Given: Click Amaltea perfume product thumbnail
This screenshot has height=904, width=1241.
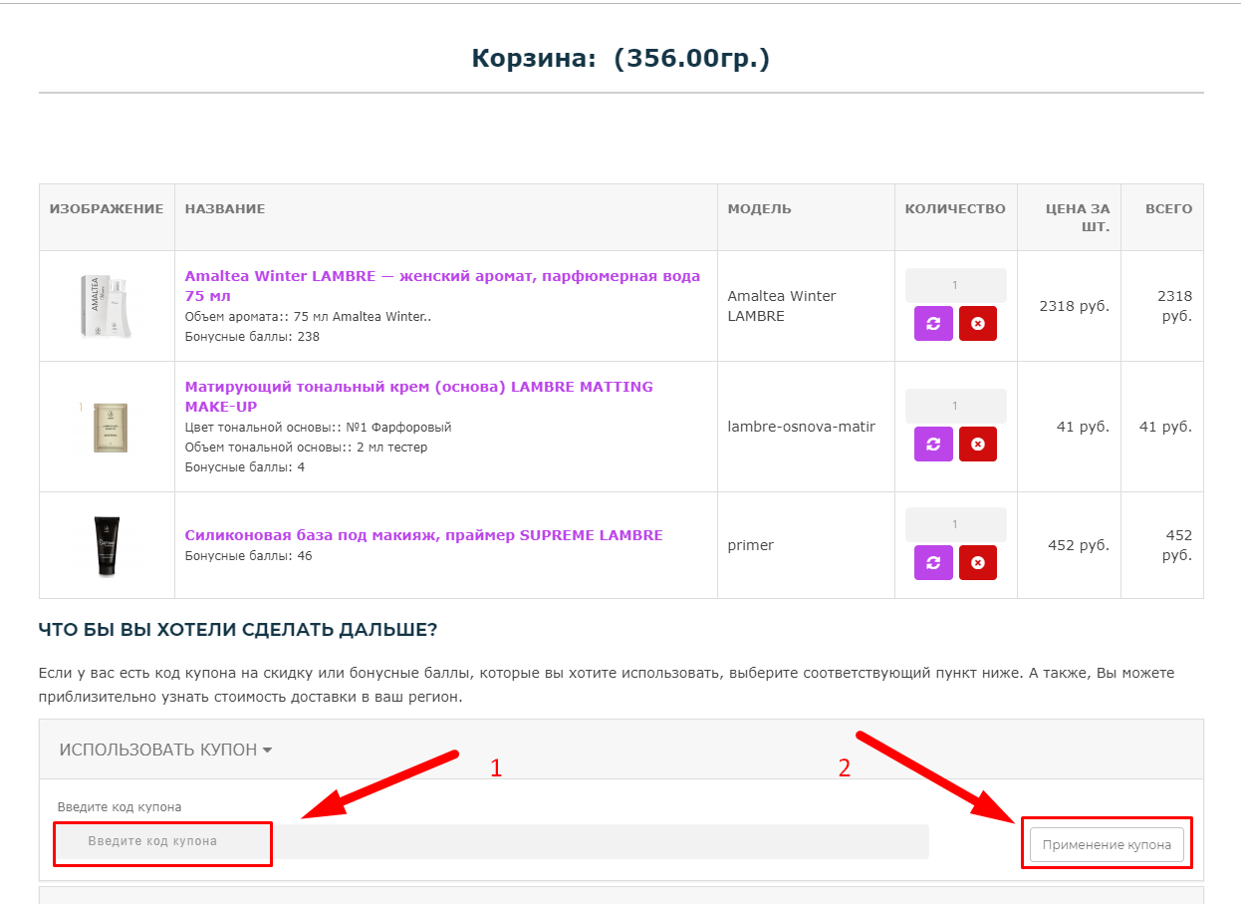Looking at the screenshot, I should (x=106, y=306).
